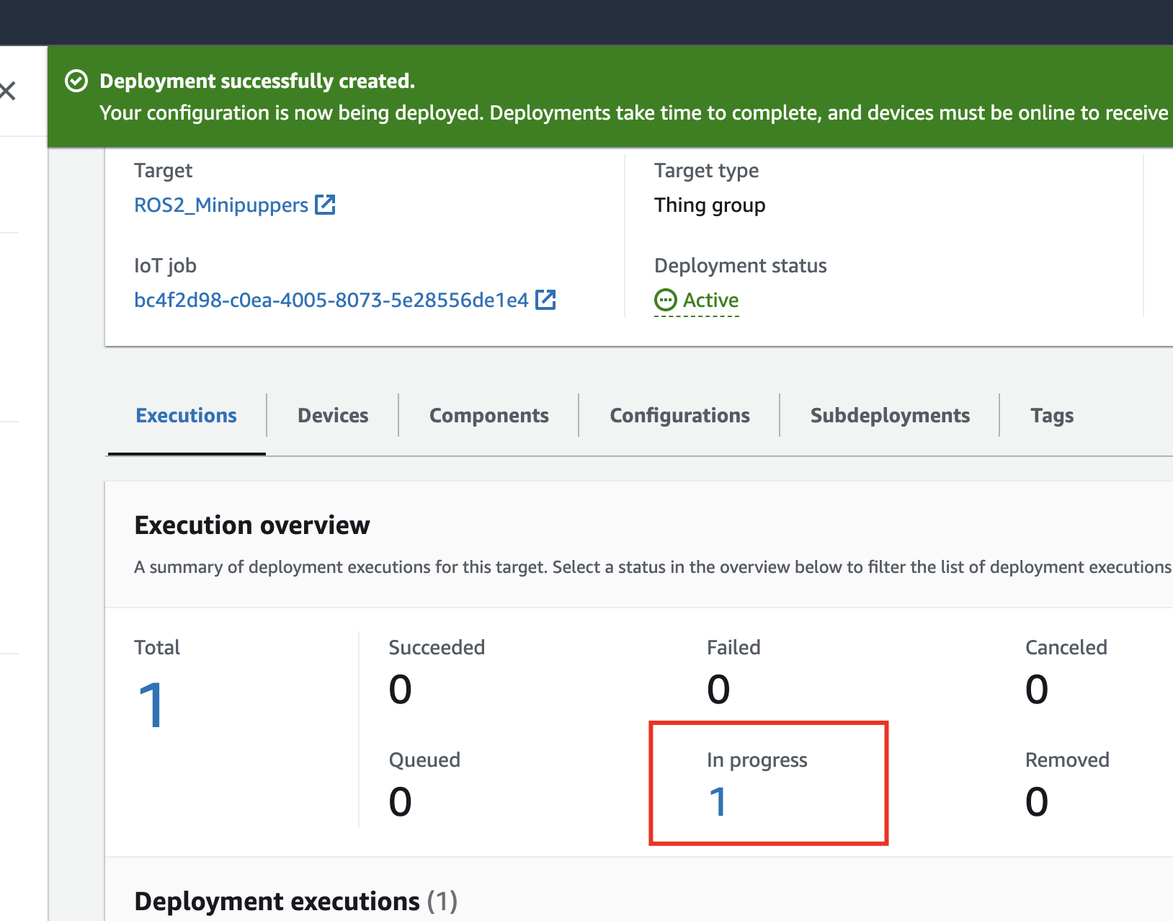Viewport: 1173px width, 921px height.
Task: Click external link icon beside ROS2_Minipuppers
Action: (x=326, y=205)
